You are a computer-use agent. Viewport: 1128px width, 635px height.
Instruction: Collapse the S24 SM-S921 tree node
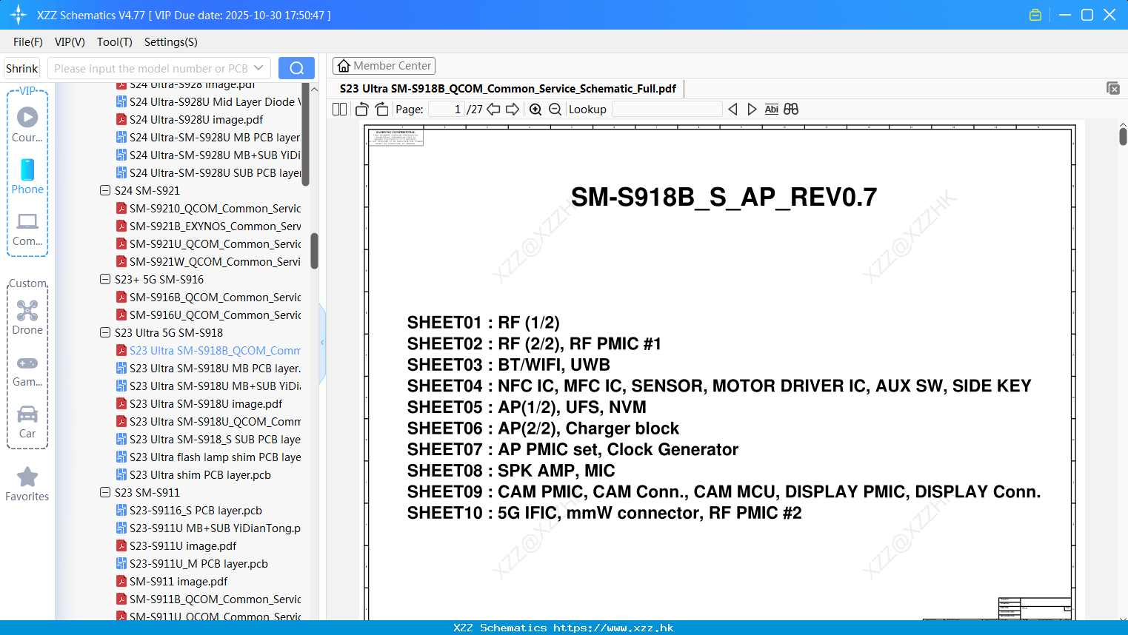point(105,190)
